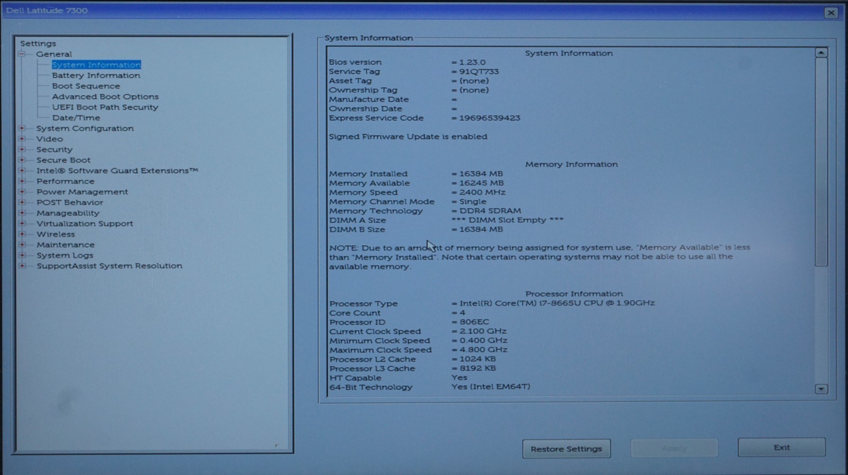This screenshot has width=848, height=475.
Task: Expand the Maintenance node
Action: click(x=22, y=245)
